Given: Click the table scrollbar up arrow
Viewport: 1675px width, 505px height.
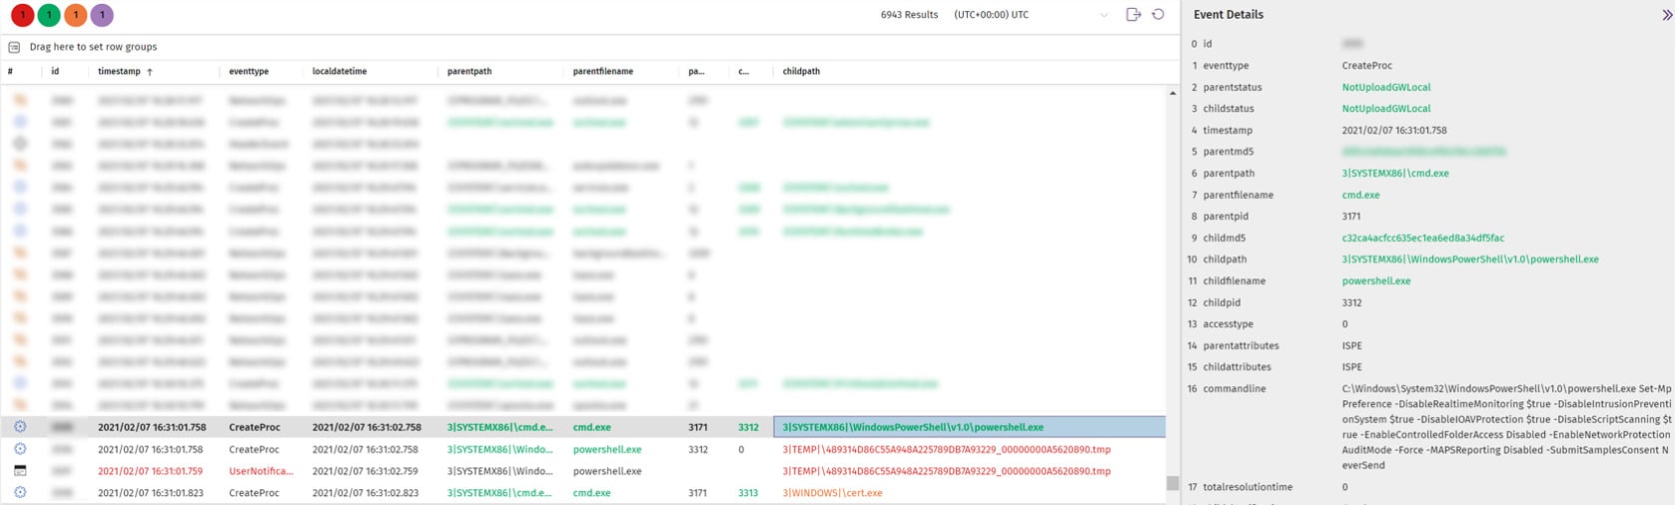Looking at the screenshot, I should (1173, 93).
